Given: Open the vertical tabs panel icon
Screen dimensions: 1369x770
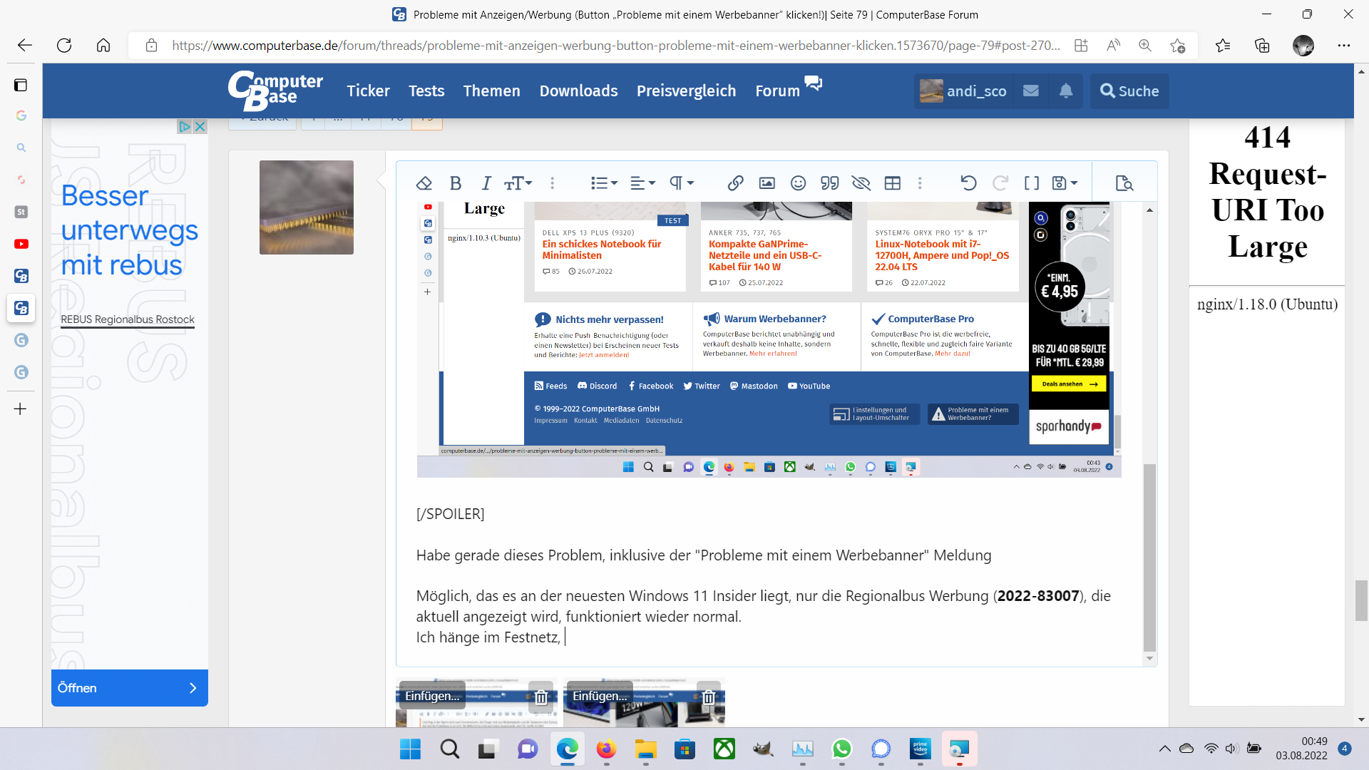Looking at the screenshot, I should [21, 85].
